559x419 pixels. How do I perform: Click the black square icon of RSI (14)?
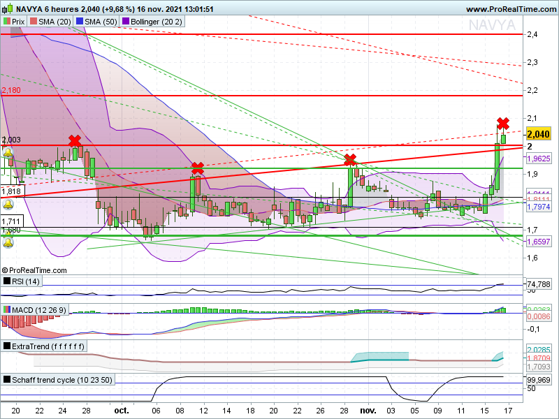click(7, 281)
